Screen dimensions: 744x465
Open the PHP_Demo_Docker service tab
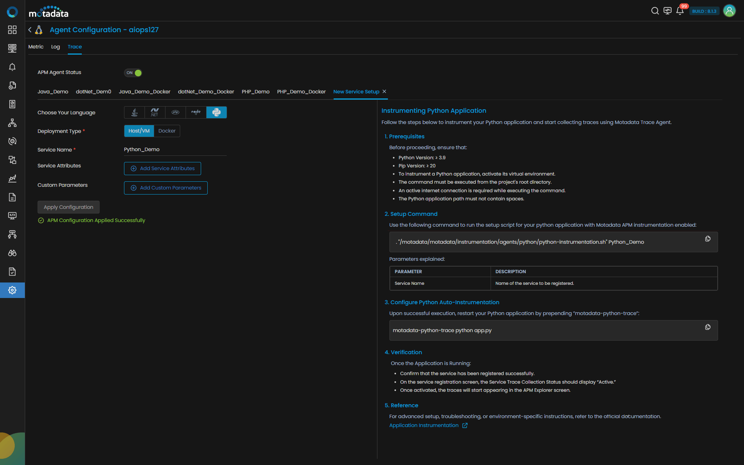coord(301,92)
